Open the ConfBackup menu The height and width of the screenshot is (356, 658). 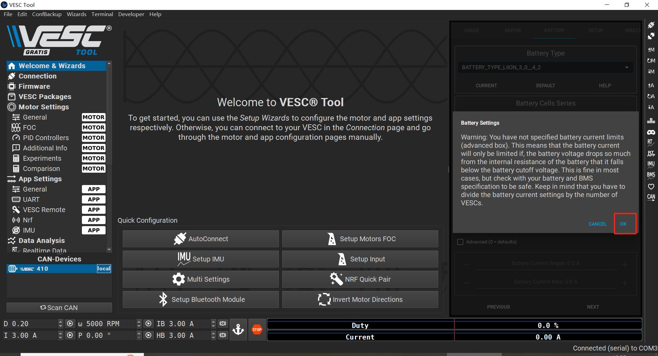click(x=47, y=14)
